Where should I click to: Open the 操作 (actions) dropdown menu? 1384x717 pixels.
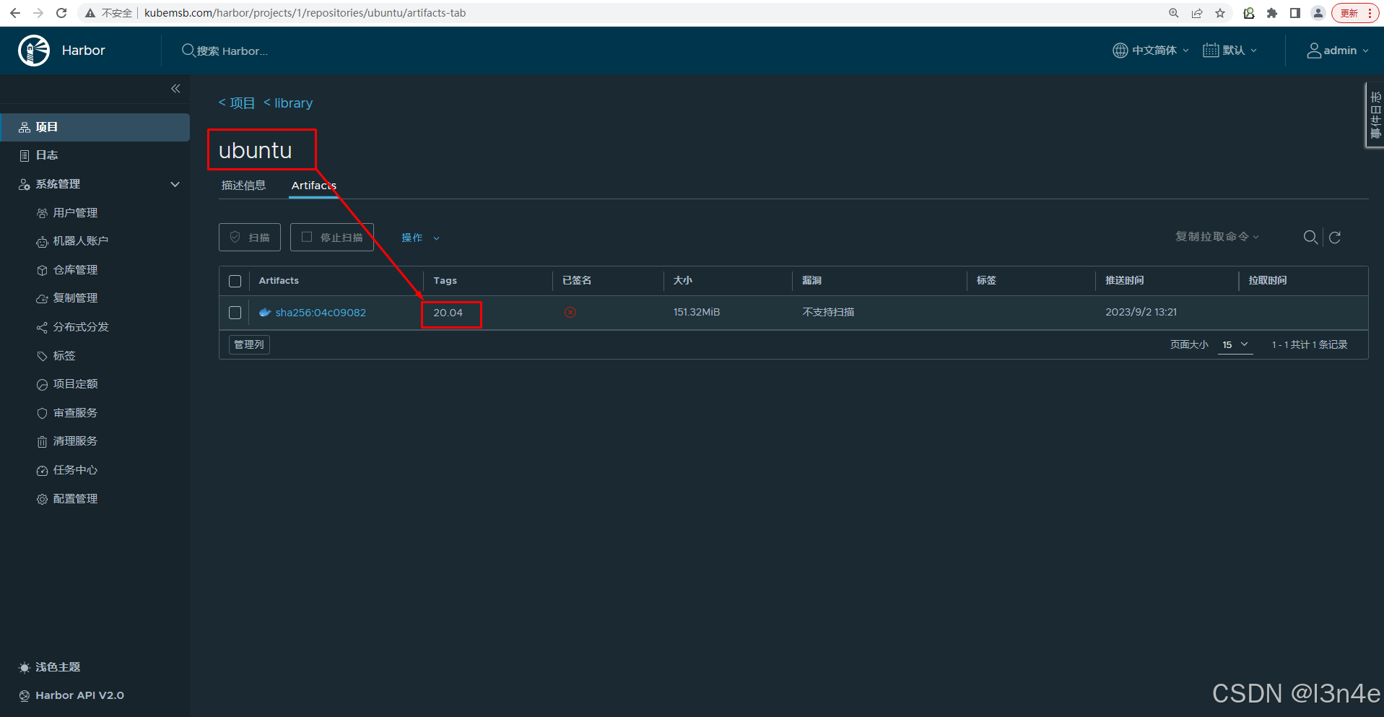tap(420, 237)
